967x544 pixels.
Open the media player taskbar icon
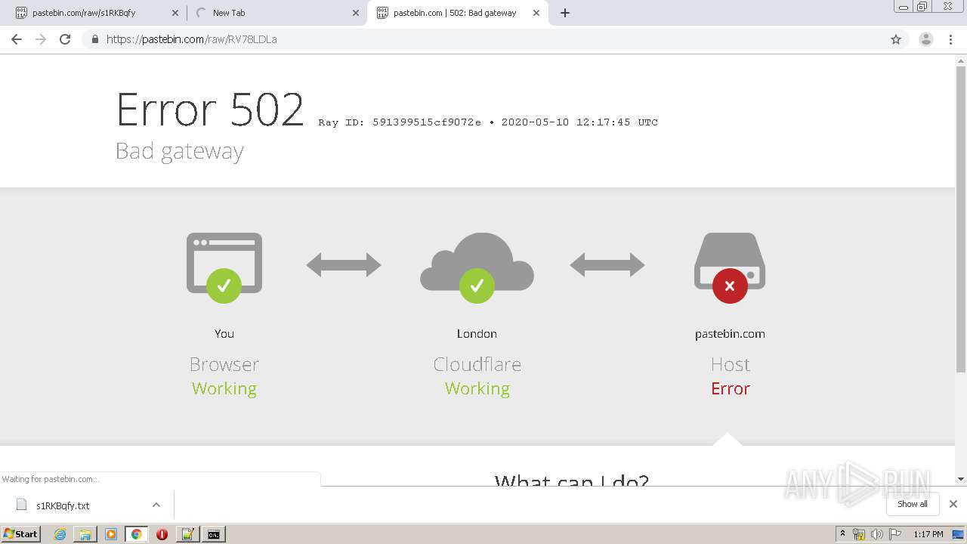(111, 534)
